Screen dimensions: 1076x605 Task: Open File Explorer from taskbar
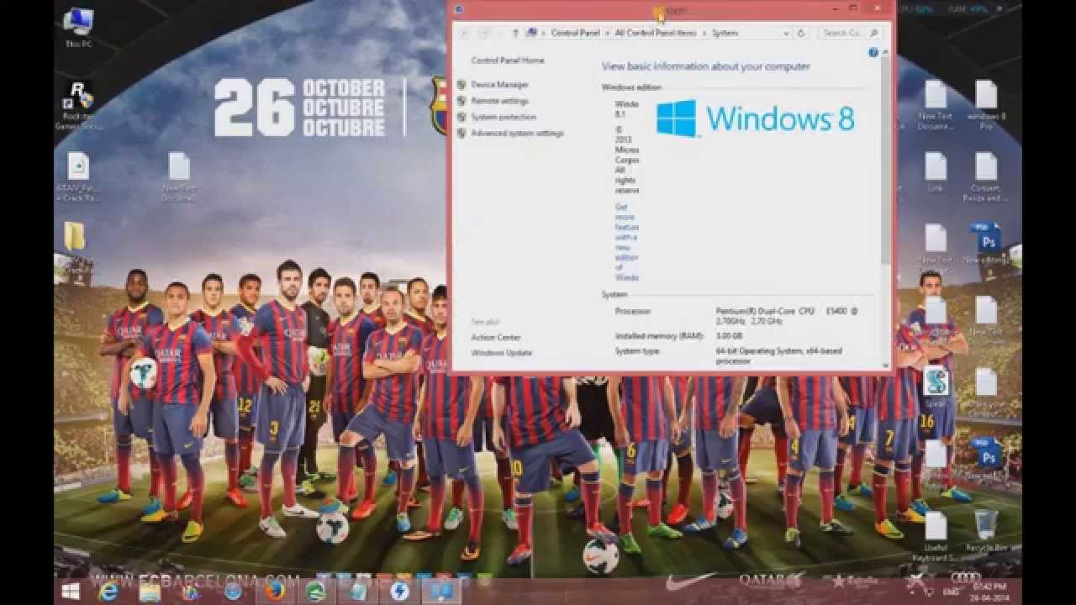tap(150, 591)
